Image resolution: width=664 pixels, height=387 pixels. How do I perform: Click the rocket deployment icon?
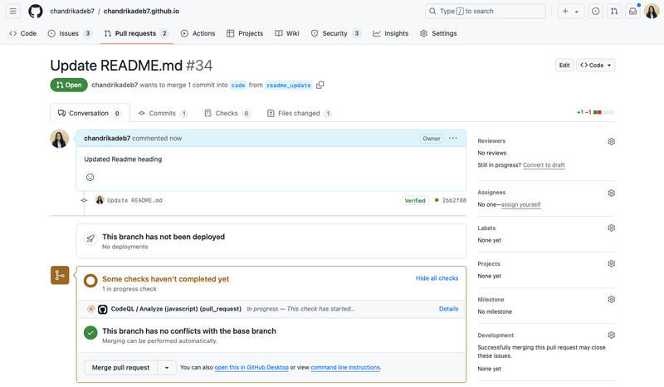(90, 238)
